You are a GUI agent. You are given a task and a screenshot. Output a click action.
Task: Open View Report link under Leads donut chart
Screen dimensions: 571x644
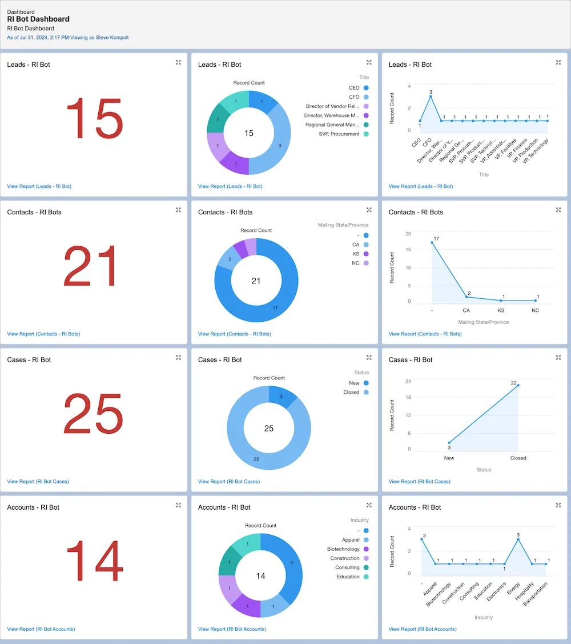pos(230,186)
